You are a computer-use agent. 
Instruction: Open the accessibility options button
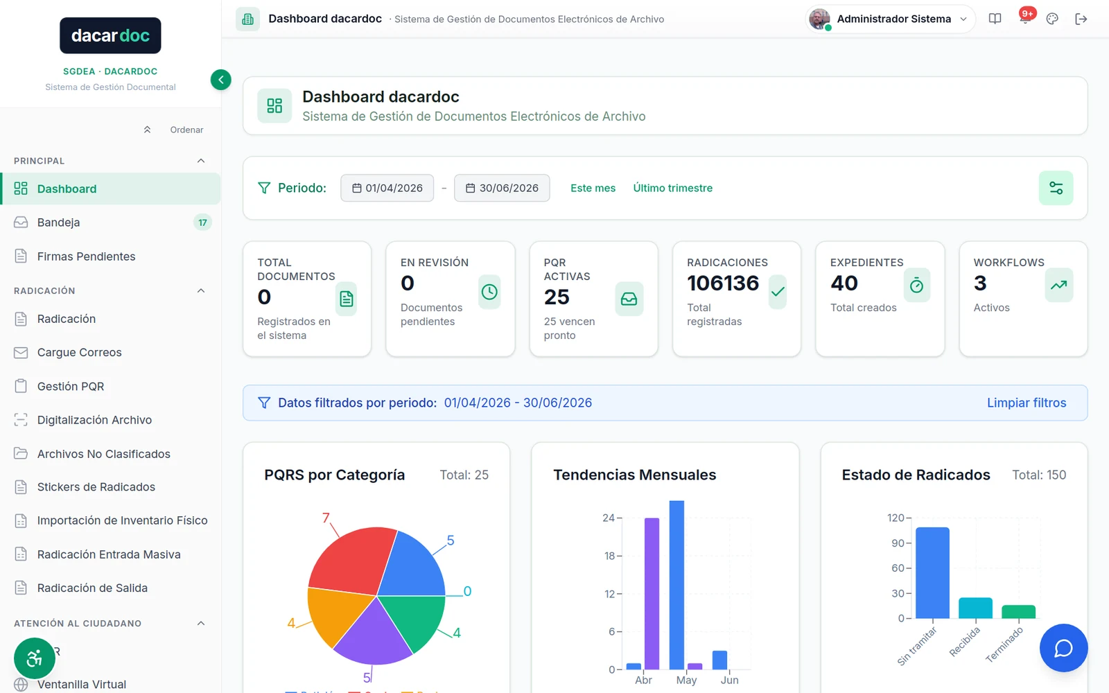35,658
